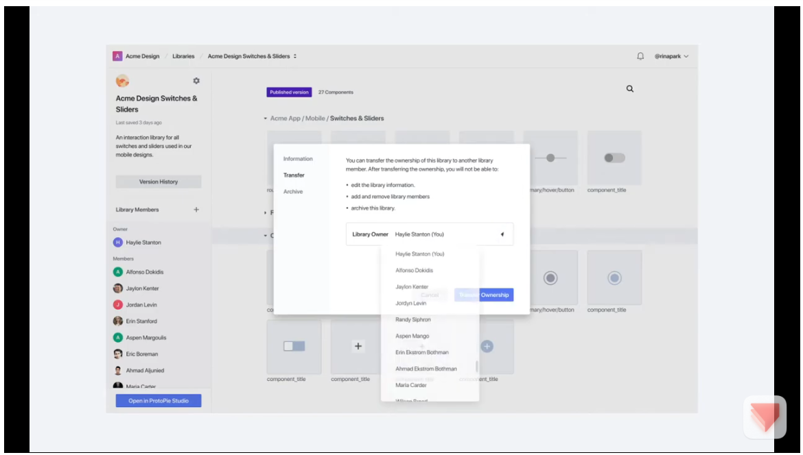The width and height of the screenshot is (803, 455).
Task: Open the library switcher arrows in the breadcrumb
Action: tap(295, 56)
